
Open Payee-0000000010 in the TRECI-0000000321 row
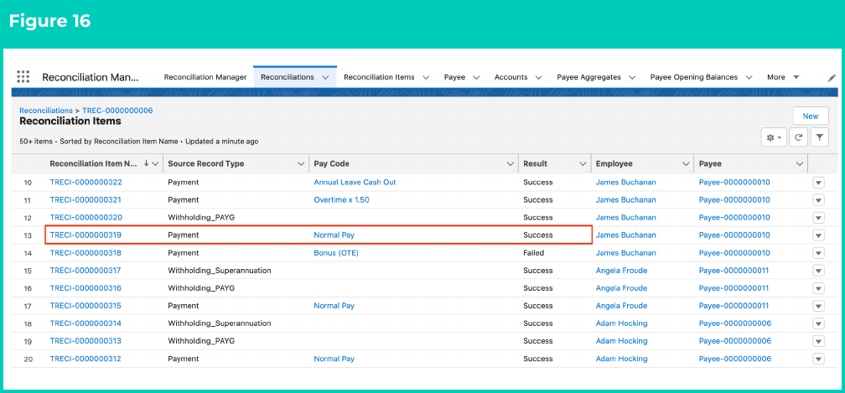[x=734, y=200]
